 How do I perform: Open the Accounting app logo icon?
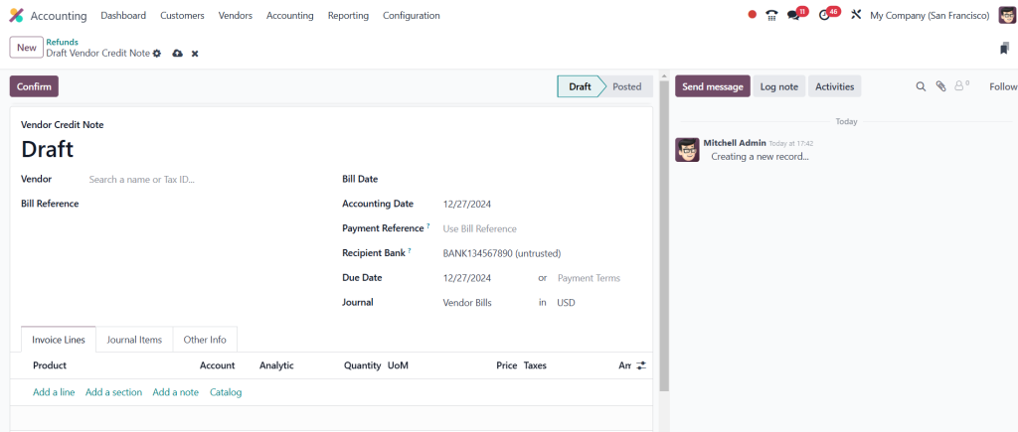click(16, 16)
